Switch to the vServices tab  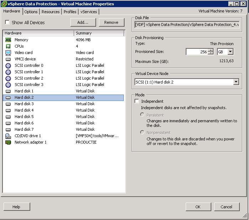tap(89, 12)
